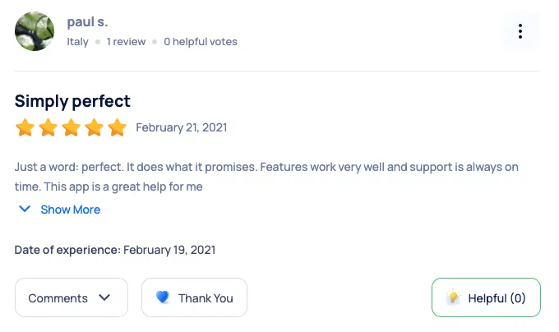Click the fourth rating star
This screenshot has height=332, width=559.
coord(95,127)
